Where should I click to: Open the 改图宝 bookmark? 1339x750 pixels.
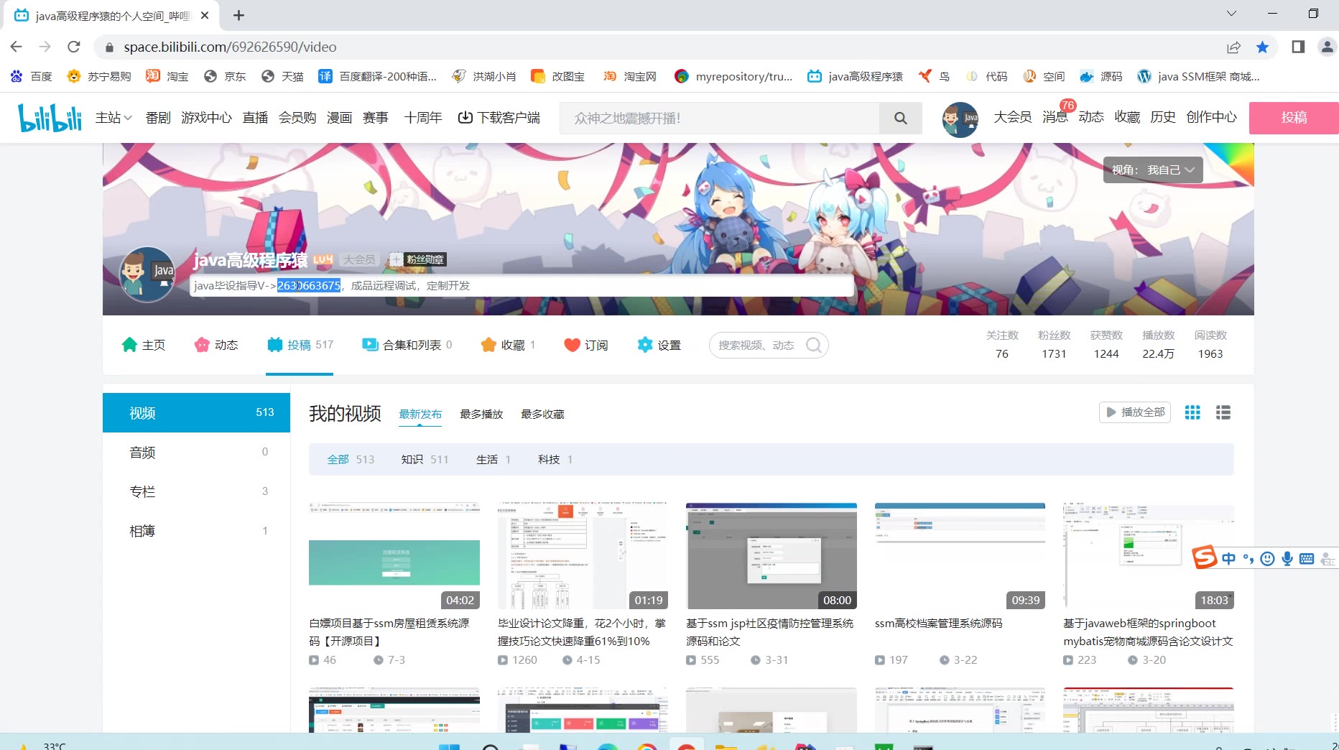pos(557,76)
